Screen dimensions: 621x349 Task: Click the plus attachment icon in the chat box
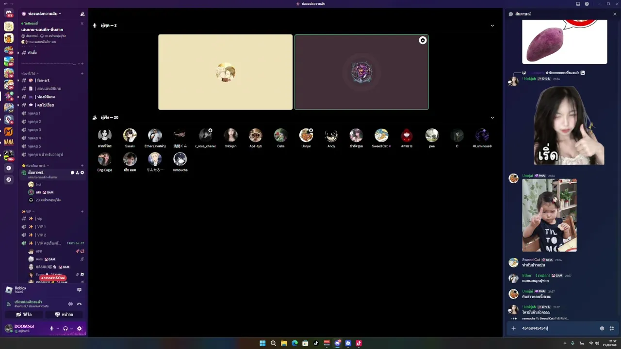point(513,328)
